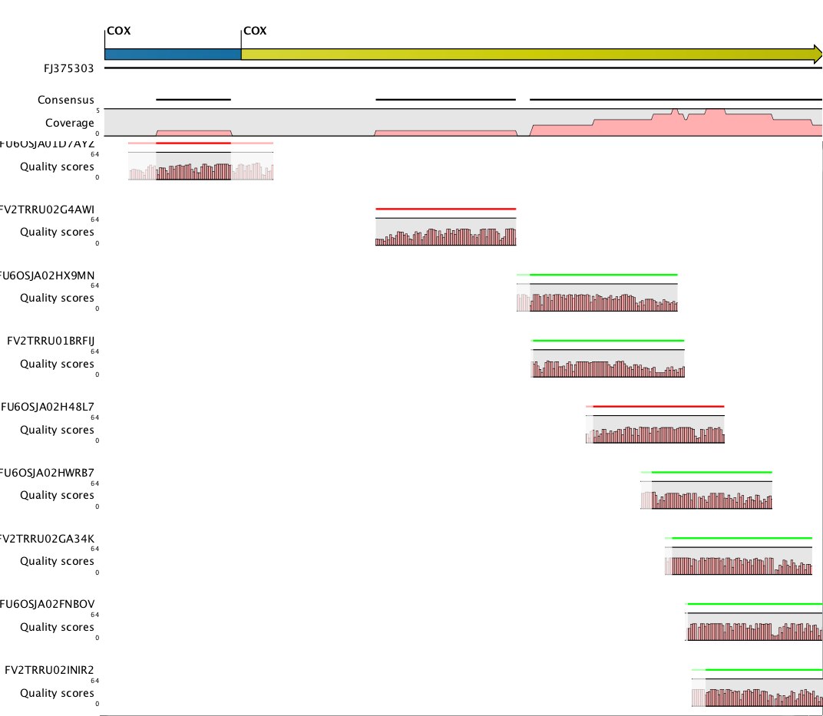
Task: Click the middle consensus segment line
Action: coord(445,100)
